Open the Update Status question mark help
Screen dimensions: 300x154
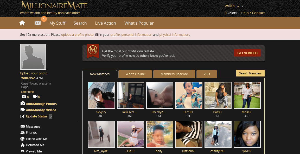[x=50, y=117]
